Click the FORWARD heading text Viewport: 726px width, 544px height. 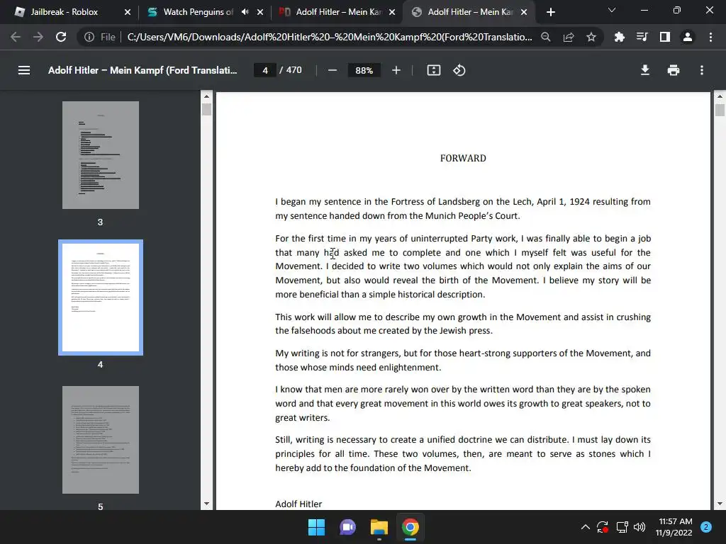[x=463, y=158]
